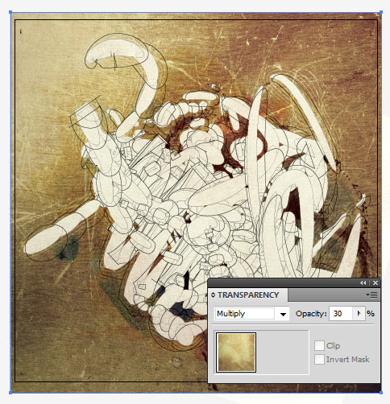The width and height of the screenshot is (390, 404).
Task: Click the Multiply blend mode field text
Action: [231, 314]
